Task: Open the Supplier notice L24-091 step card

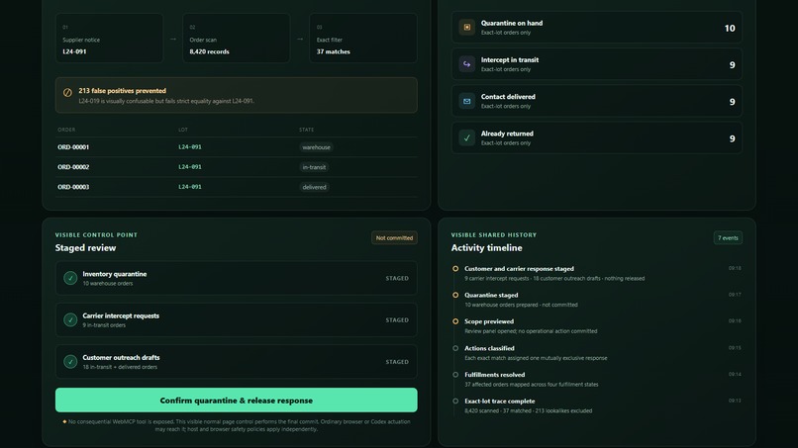Action: tap(110, 39)
